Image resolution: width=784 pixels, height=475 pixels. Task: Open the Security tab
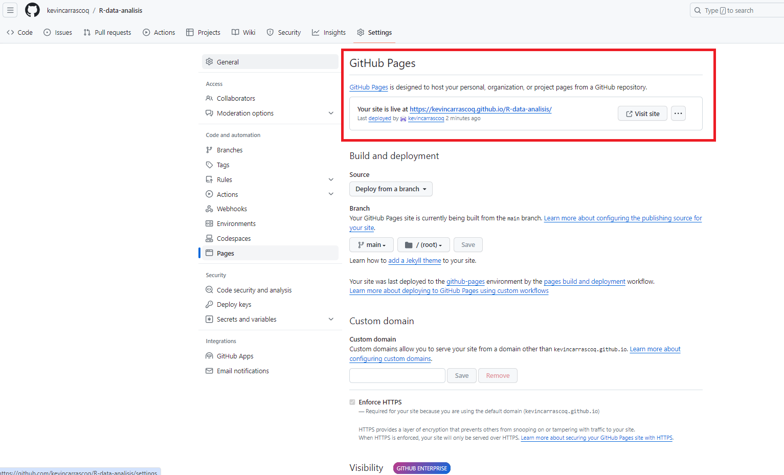284,32
